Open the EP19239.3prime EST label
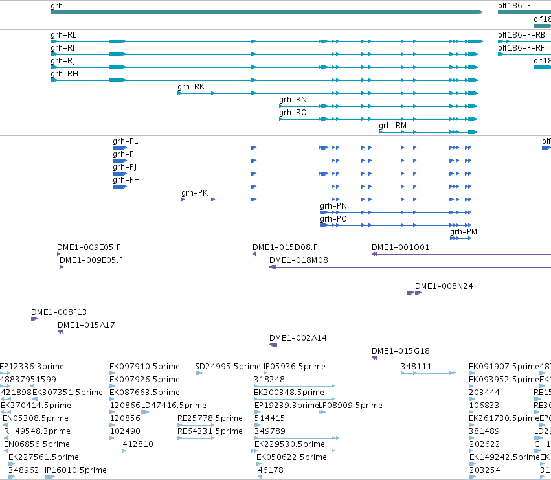 pyautogui.click(x=286, y=406)
